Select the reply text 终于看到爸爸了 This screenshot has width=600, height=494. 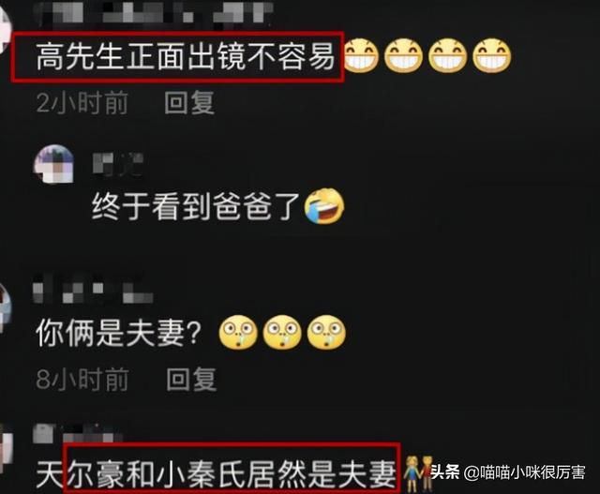197,206
